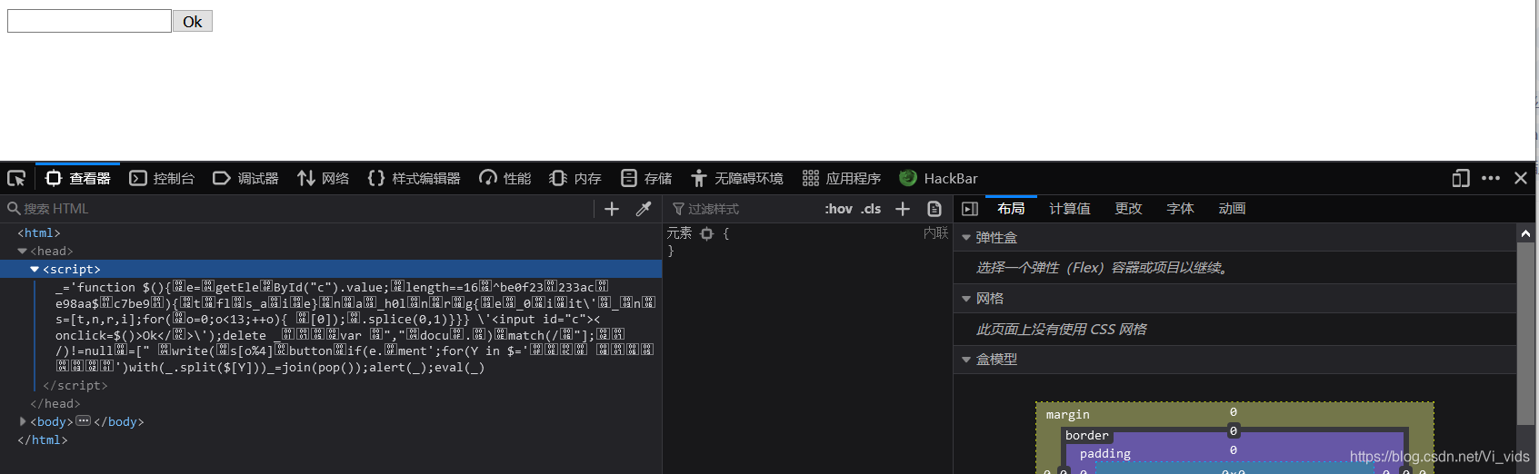Screen dimensions: 1539x474
Task: Open the 样式编辑器 style editor tab
Action: point(414,178)
